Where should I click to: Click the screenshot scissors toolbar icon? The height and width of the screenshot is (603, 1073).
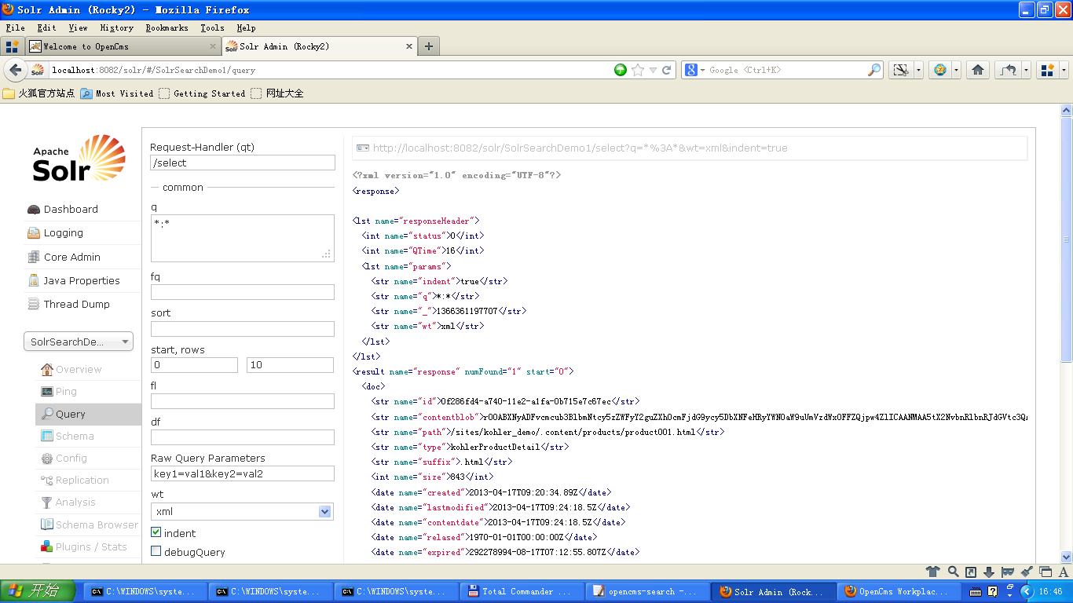(901, 70)
